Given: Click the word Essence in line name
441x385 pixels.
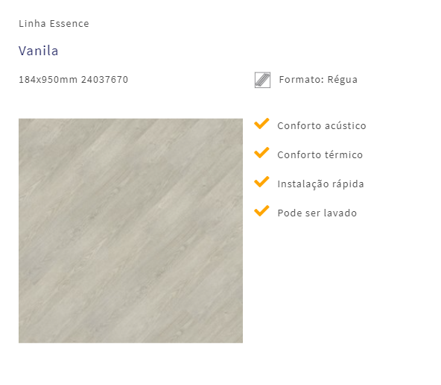Looking at the screenshot, I should point(69,23).
